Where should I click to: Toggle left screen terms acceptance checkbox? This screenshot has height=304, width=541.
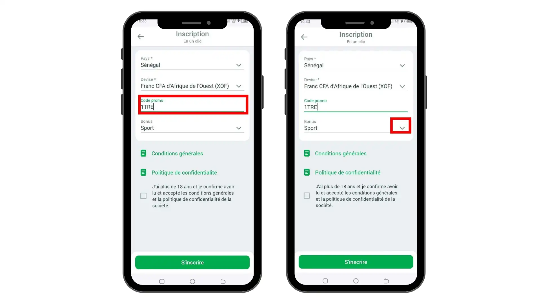tap(143, 196)
